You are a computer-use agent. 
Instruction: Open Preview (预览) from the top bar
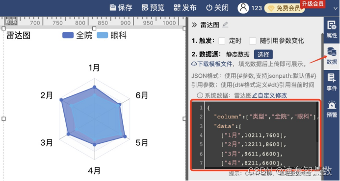[x=153, y=8]
